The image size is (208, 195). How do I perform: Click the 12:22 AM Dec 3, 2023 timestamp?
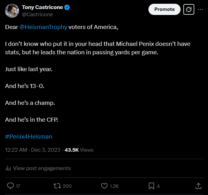coord(33,150)
